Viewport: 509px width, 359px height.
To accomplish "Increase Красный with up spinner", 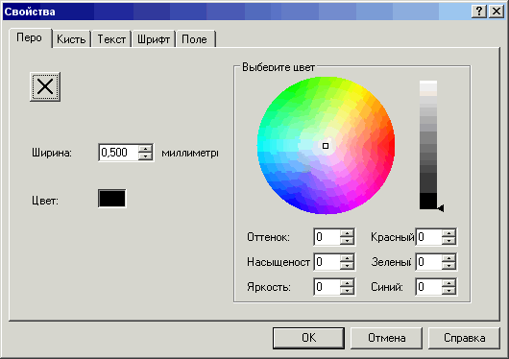I will click(x=448, y=233).
